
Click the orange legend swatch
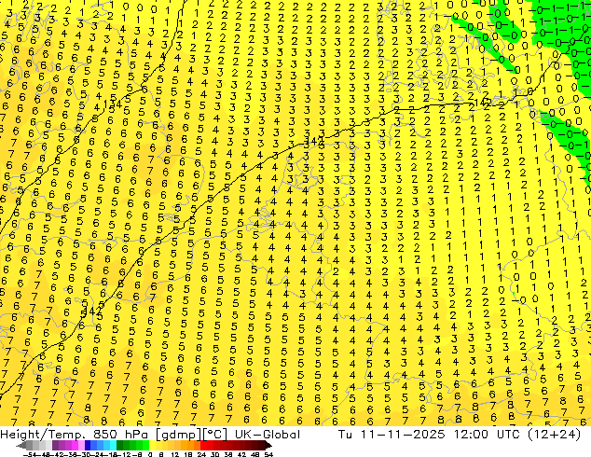point(190,446)
